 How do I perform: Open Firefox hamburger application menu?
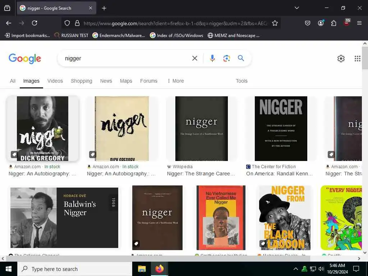pos(359,23)
